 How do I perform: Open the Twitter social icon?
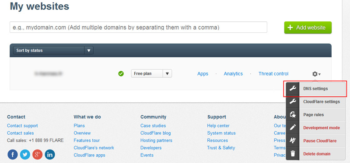[x=25, y=154]
